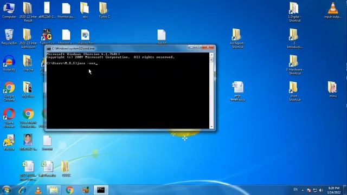The image size is (347, 195).
Task: Click cmd scrollbar up arrow
Action: point(211,55)
